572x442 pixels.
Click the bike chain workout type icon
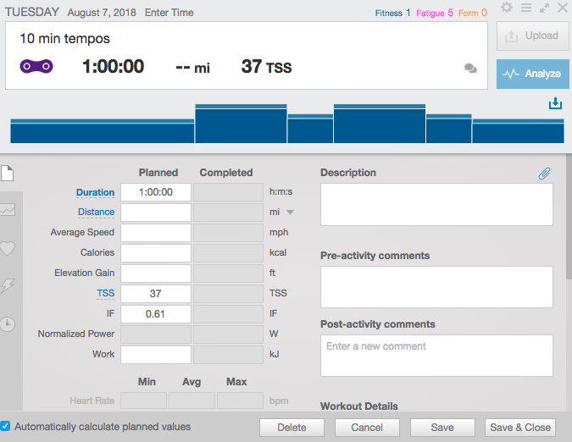pyautogui.click(x=36, y=66)
